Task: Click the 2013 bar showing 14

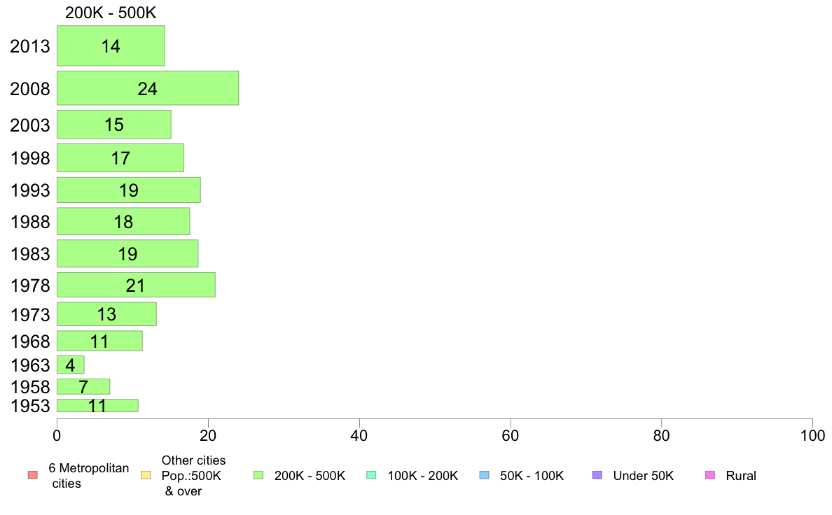Action: point(111,45)
